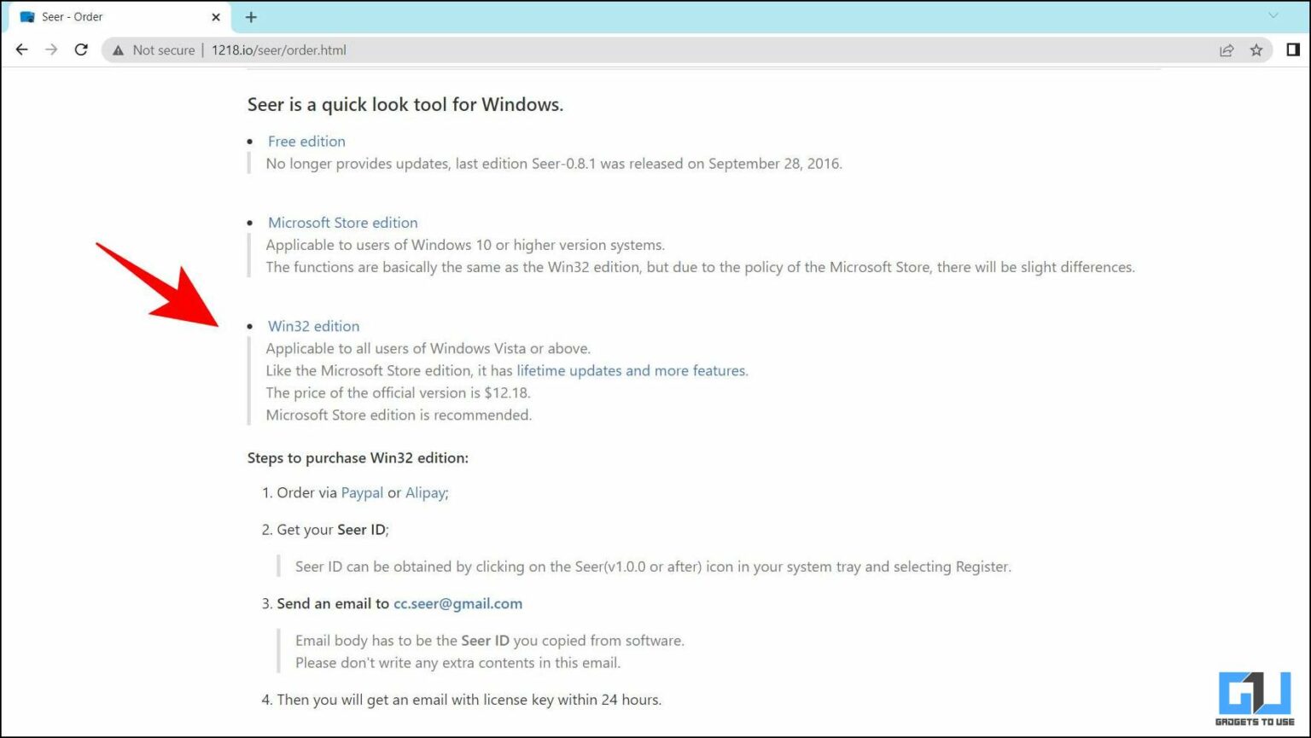Screen dimensions: 1311x738
Task: Order via the Paypal link
Action: coord(362,492)
